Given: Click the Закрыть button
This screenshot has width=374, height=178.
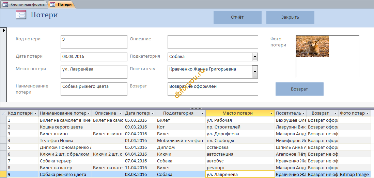Looking at the screenshot, I should point(290,17).
